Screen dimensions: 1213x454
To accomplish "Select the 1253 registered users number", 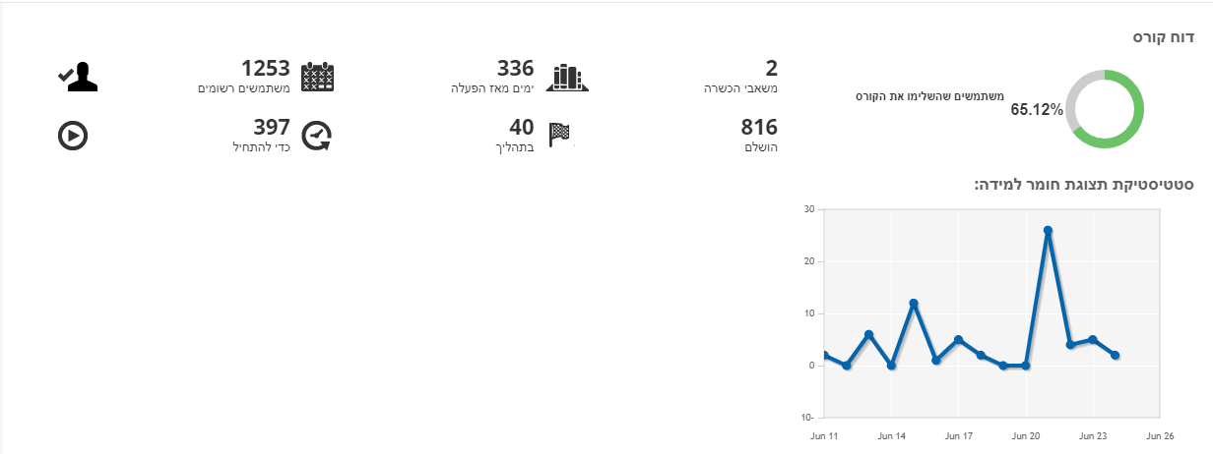I will pos(266,68).
